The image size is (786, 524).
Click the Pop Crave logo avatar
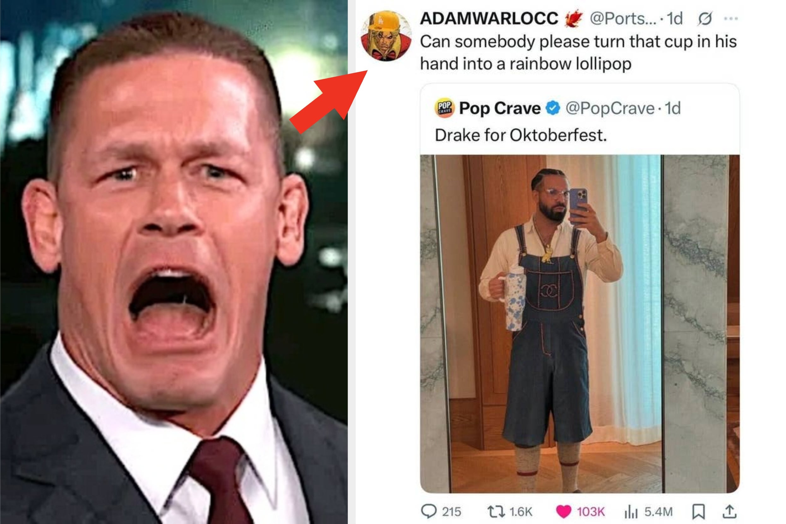pyautogui.click(x=444, y=108)
